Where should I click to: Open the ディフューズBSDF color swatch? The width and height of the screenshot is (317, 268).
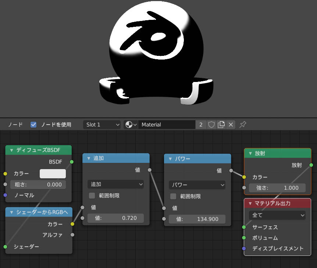[x=53, y=174]
